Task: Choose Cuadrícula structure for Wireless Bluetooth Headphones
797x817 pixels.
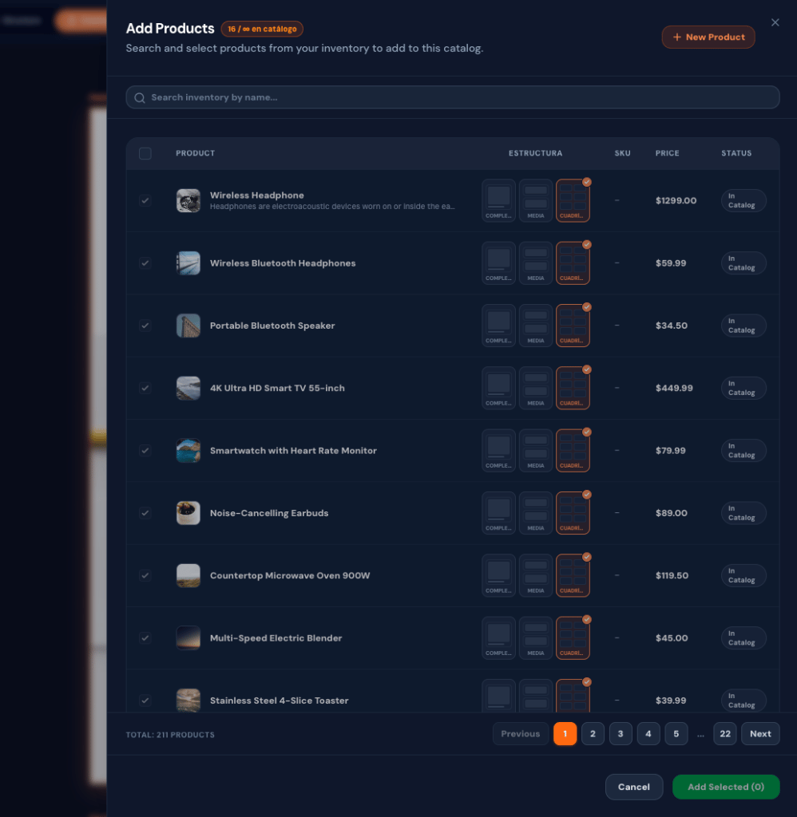Action: [573, 263]
